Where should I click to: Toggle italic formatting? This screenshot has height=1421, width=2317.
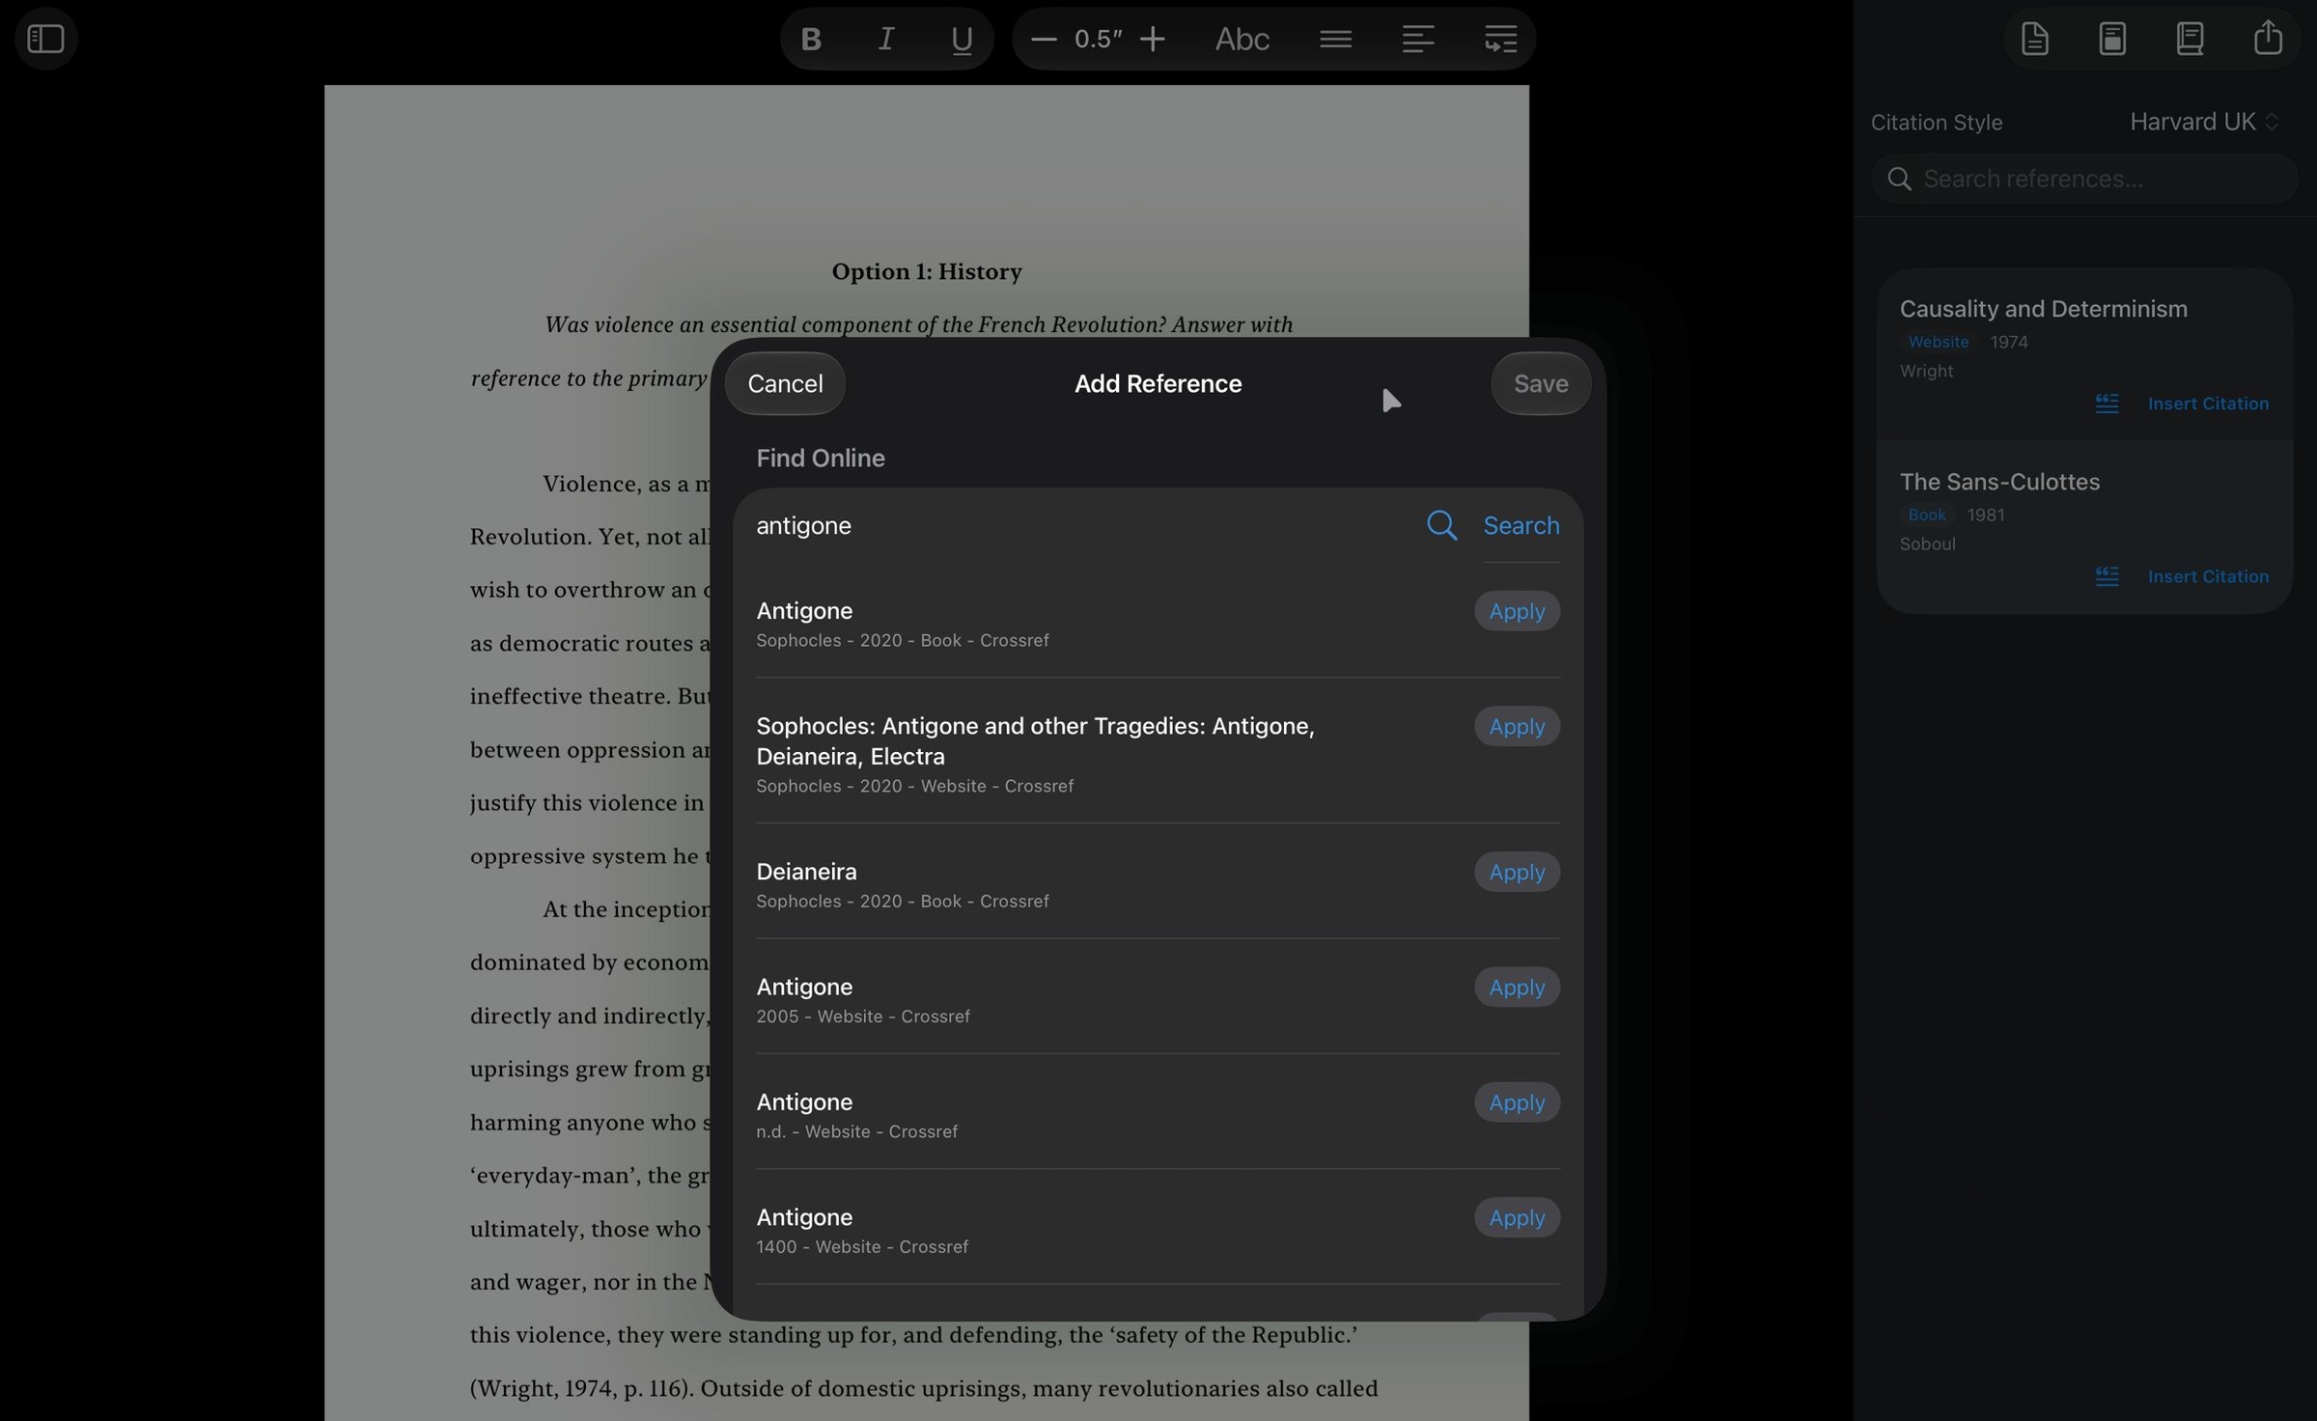pyautogui.click(x=885, y=39)
